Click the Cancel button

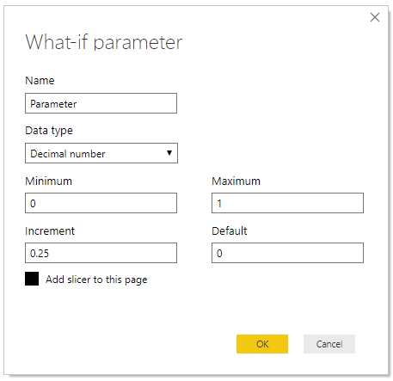(329, 344)
